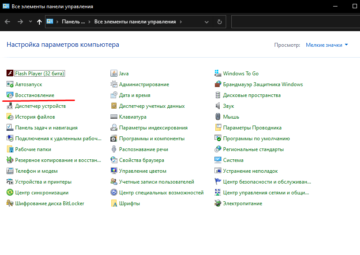
Task: Click the Windows To Go icon
Action: click(218, 74)
